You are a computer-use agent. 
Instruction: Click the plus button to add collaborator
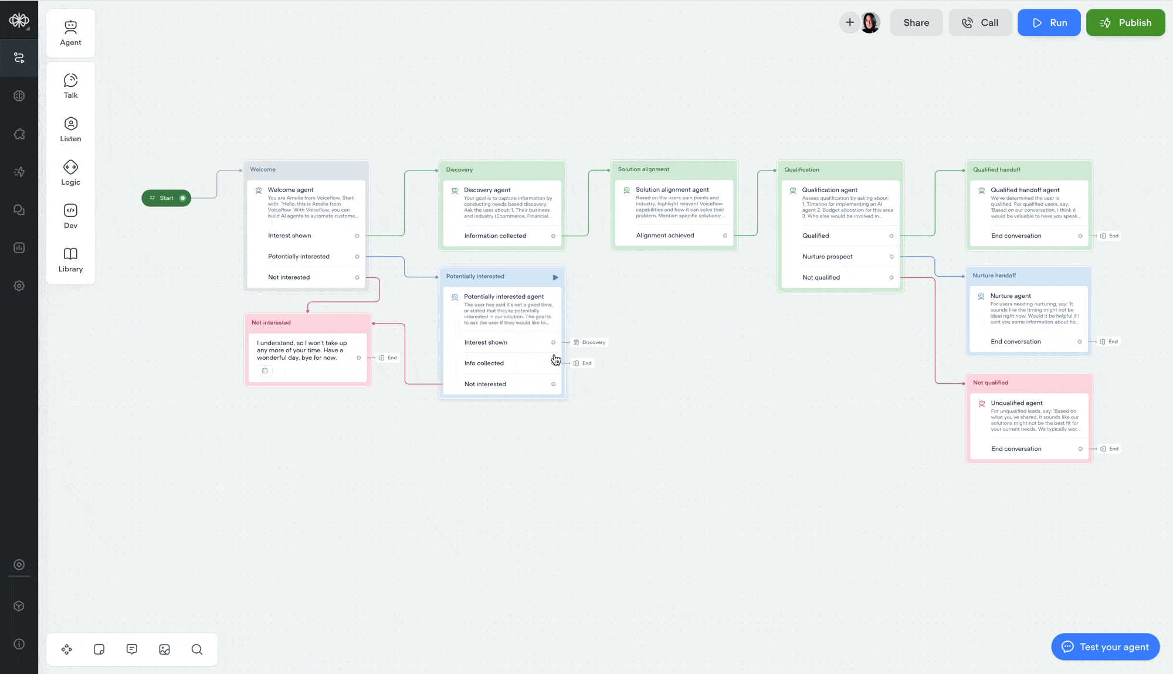tap(849, 22)
